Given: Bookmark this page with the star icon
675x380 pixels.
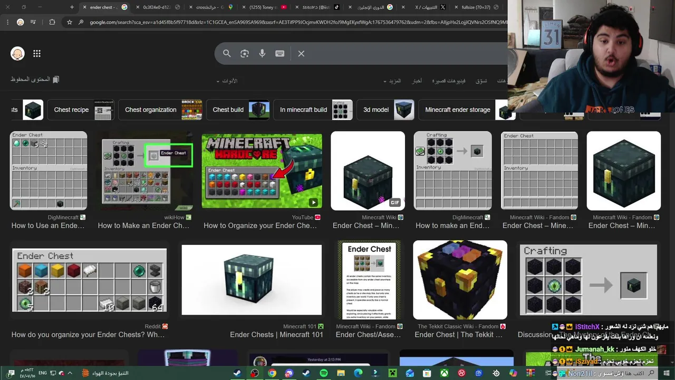Looking at the screenshot, I should [69, 22].
